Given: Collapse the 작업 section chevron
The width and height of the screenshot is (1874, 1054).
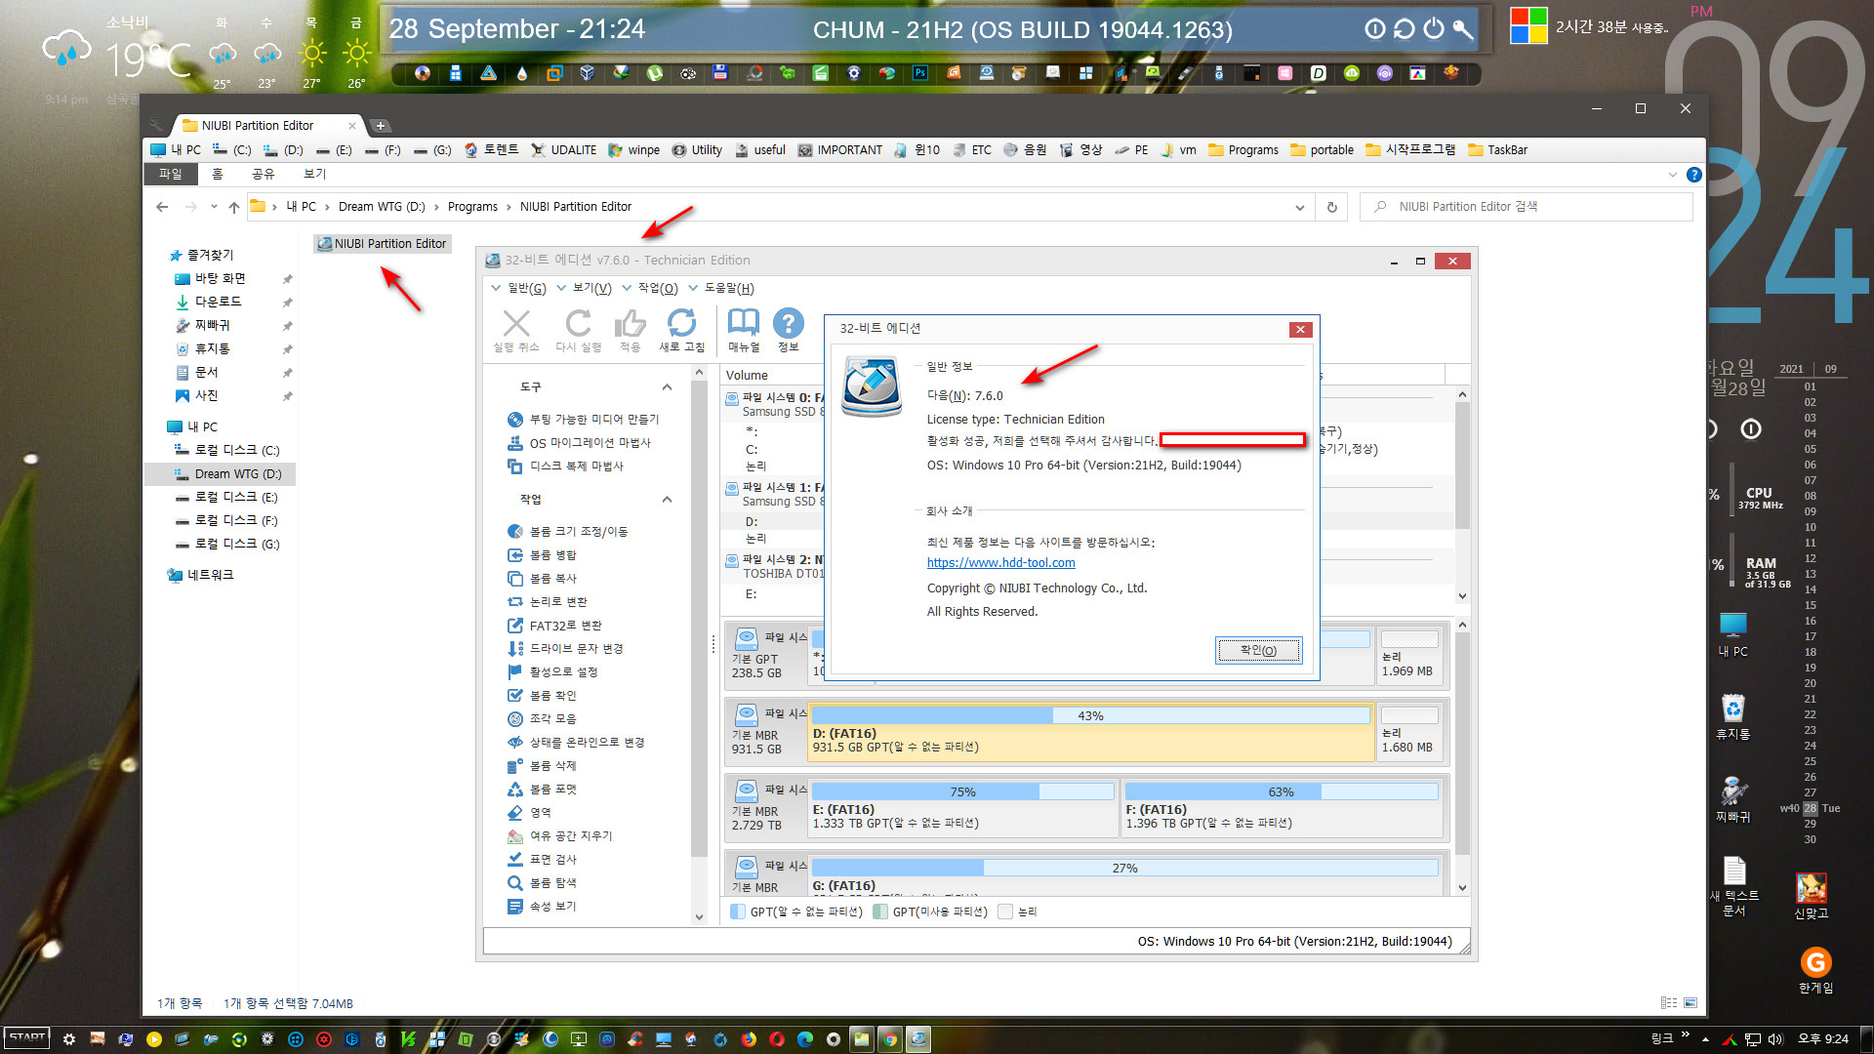Looking at the screenshot, I should tap(667, 500).
